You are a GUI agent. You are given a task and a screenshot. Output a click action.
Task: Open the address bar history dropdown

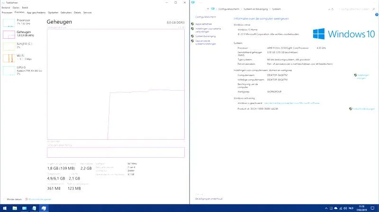click(x=329, y=9)
